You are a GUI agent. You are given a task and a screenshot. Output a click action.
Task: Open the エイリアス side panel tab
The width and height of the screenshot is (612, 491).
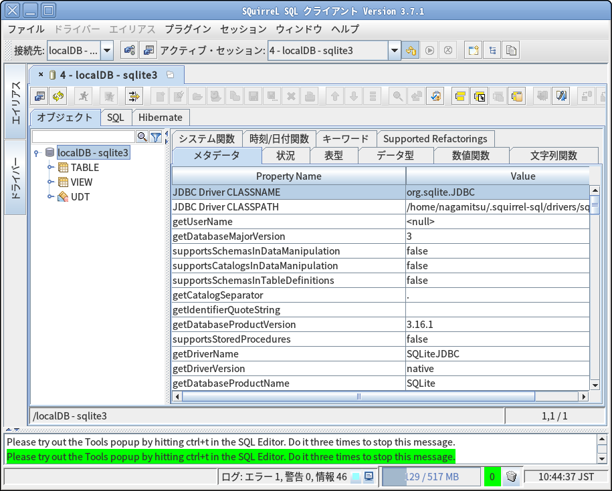pyautogui.click(x=15, y=102)
